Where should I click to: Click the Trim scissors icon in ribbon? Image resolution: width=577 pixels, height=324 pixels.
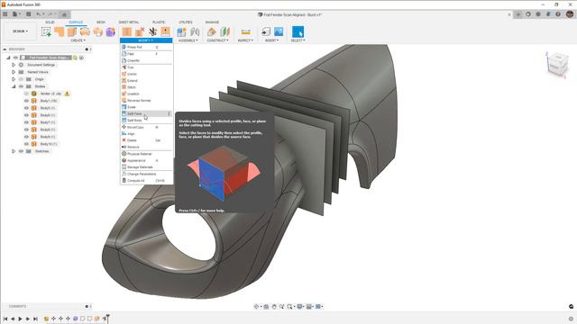click(152, 32)
